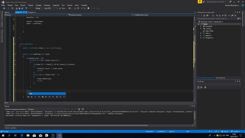This screenshot has height=138, width=245.
Task: Click Property Pages wrench in Properties panel
Action: pos(205,87)
